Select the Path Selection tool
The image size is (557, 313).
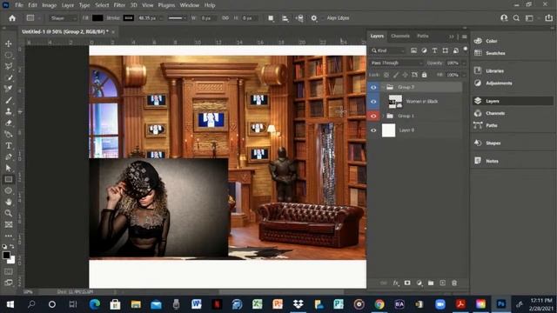pos(9,168)
